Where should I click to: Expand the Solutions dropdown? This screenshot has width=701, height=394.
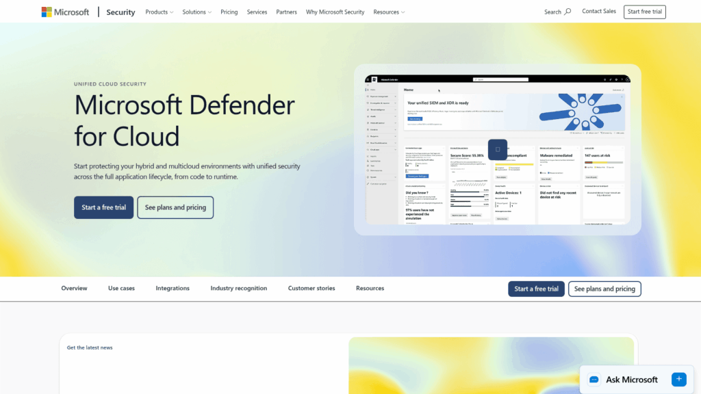point(196,12)
